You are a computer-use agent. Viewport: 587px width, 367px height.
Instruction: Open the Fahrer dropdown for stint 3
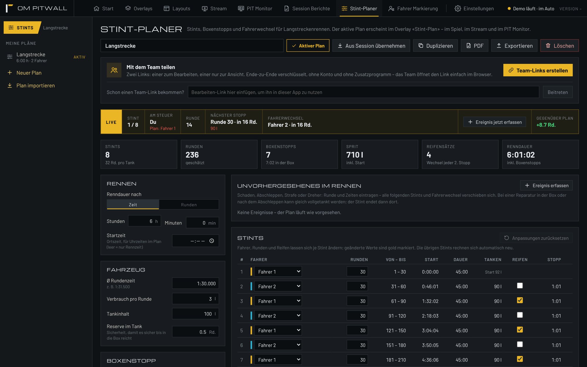pos(278,301)
